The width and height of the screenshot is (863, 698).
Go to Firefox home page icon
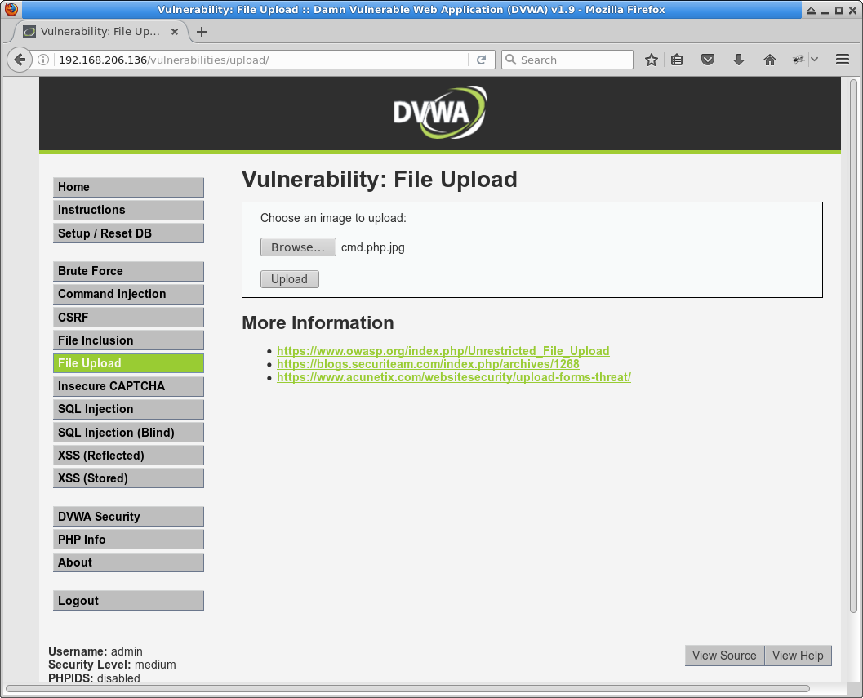(x=769, y=60)
